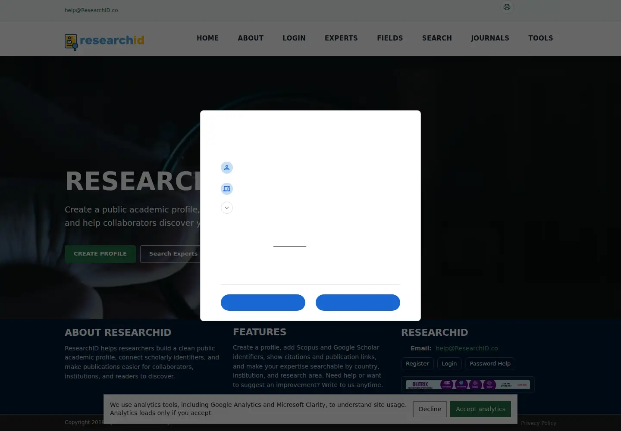Click the devices icon in the dialog

click(x=227, y=189)
